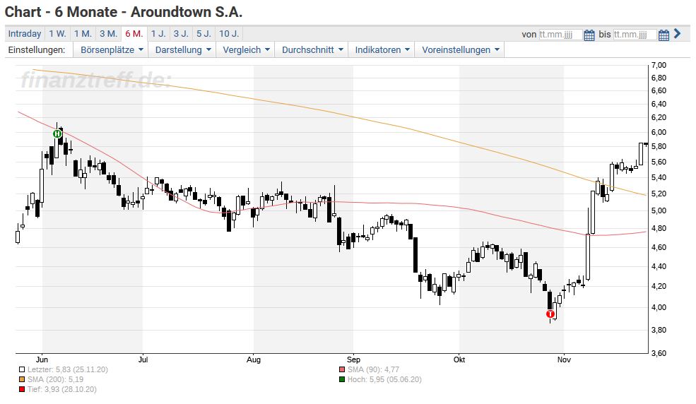Open the Indikatoren dropdown
The width and height of the screenshot is (696, 404).
coord(382,49)
